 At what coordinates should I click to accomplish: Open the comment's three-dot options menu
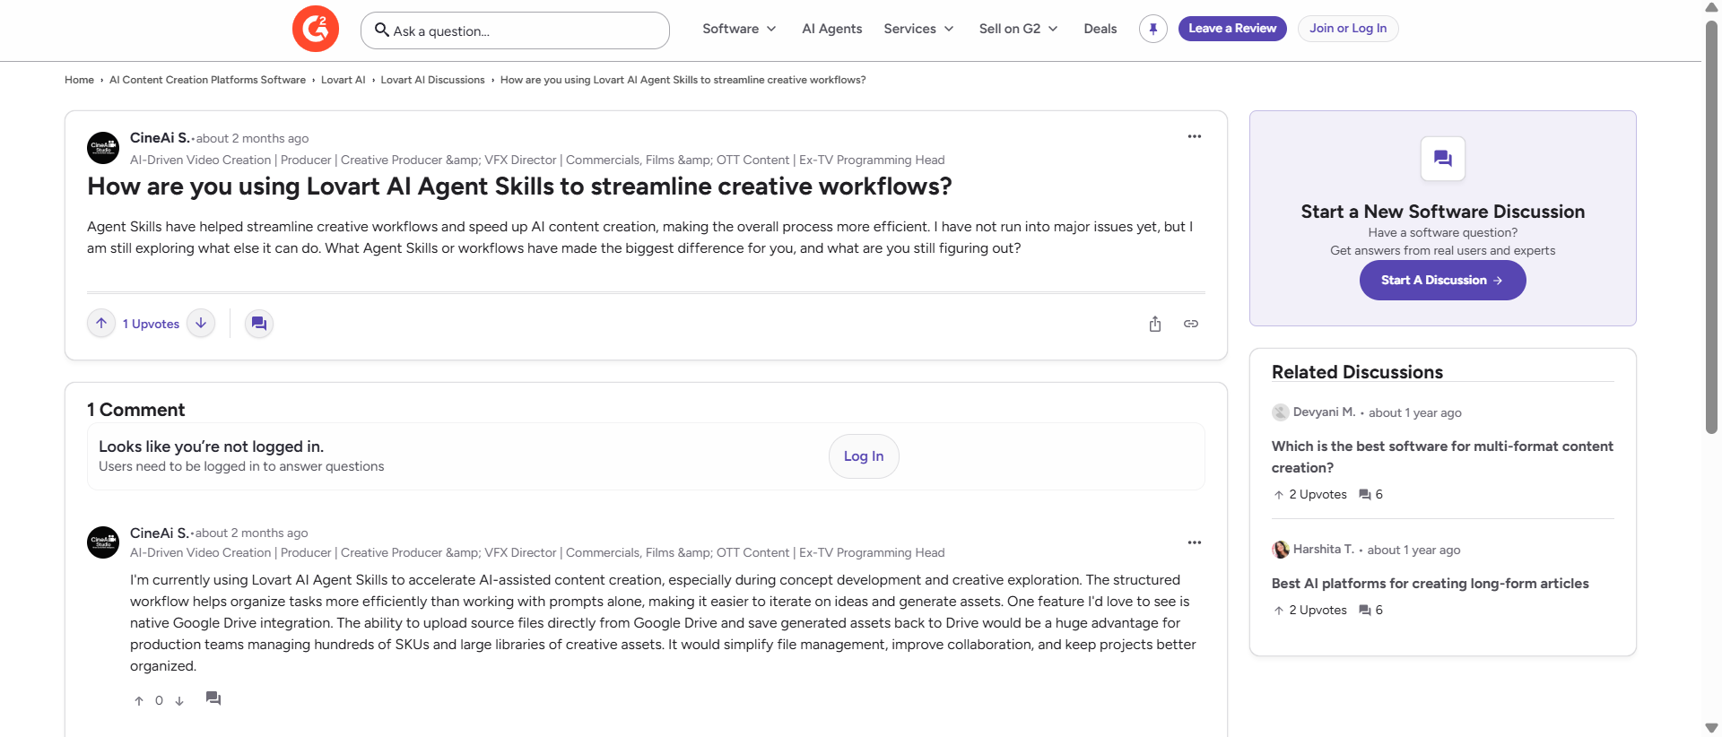[1195, 542]
